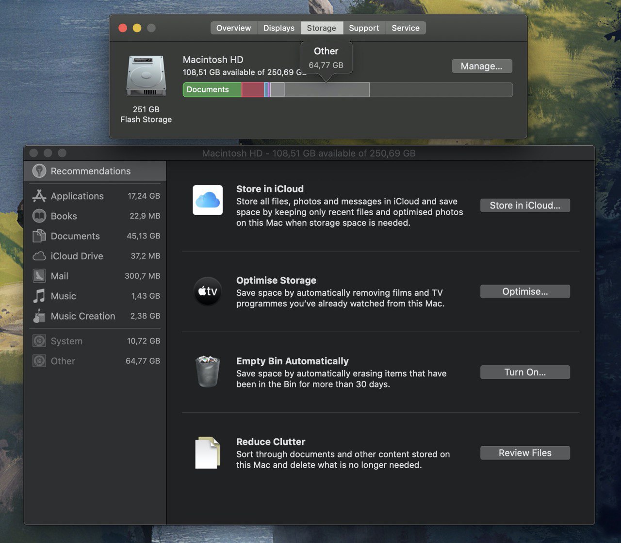Image resolution: width=621 pixels, height=543 pixels.
Task: Switch to the Overview tab
Action: pyautogui.click(x=234, y=28)
